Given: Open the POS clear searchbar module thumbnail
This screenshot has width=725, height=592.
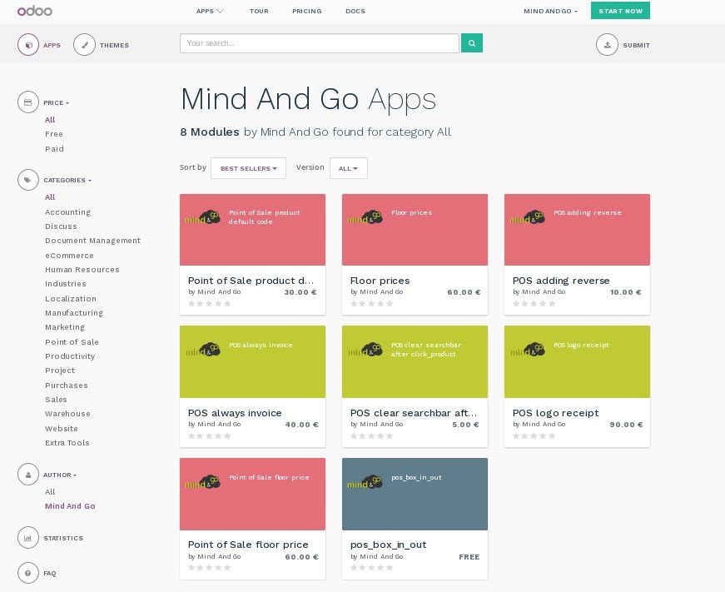Looking at the screenshot, I should (x=415, y=361).
